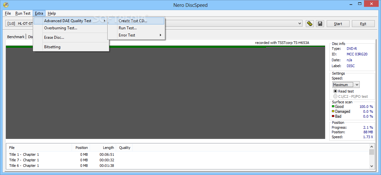This screenshot has width=381, height=175.
Task: Click the Start button
Action: pyautogui.click(x=338, y=24)
